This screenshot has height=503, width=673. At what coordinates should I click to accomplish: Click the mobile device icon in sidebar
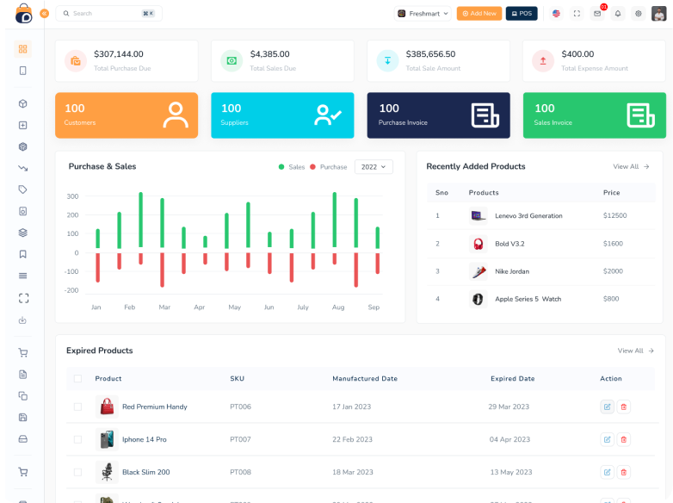click(x=22, y=71)
